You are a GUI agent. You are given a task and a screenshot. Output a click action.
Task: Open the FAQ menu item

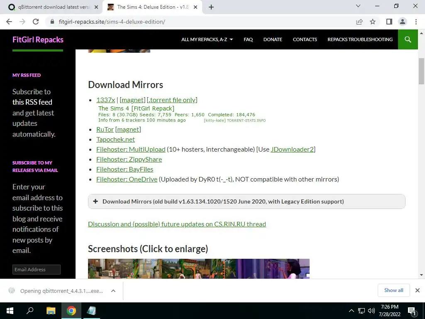click(248, 39)
